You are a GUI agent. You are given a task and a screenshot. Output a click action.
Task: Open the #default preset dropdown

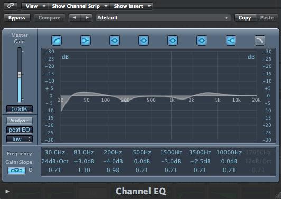[x=163, y=18]
